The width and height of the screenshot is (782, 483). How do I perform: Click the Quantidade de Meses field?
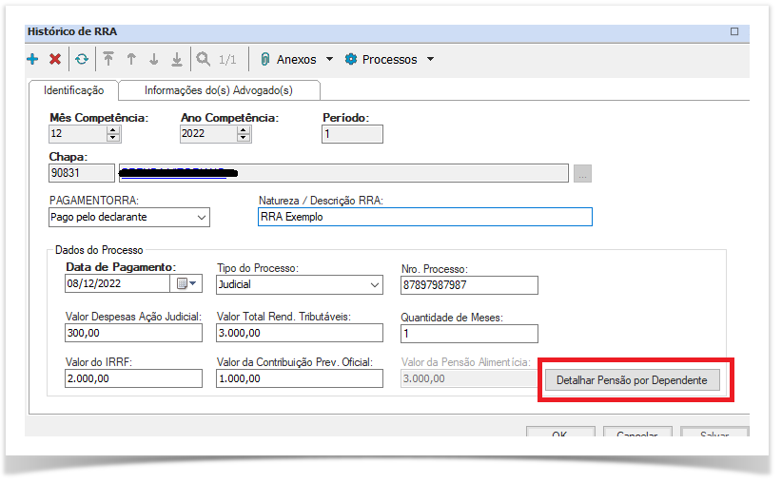[469, 334]
